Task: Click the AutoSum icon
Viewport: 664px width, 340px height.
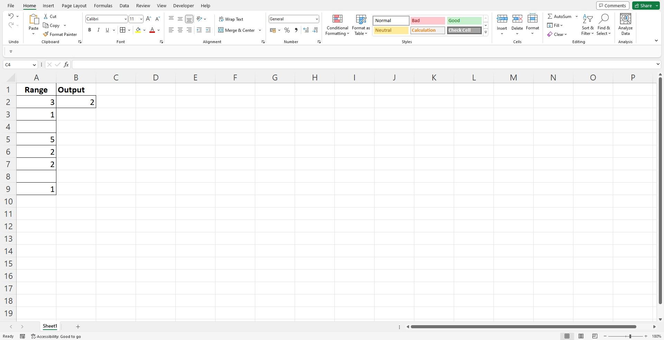Action: pos(551,16)
